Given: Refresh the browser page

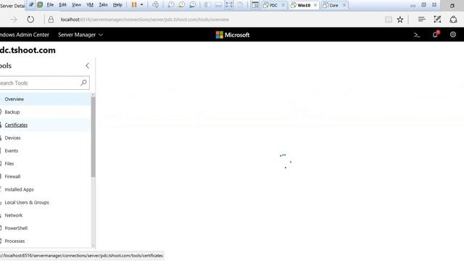Looking at the screenshot, I should coord(30,20).
